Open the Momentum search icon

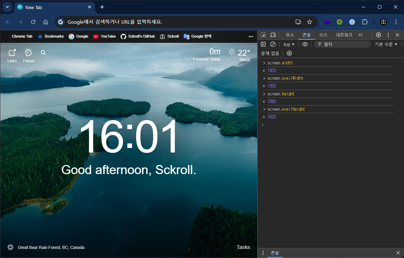(43, 52)
